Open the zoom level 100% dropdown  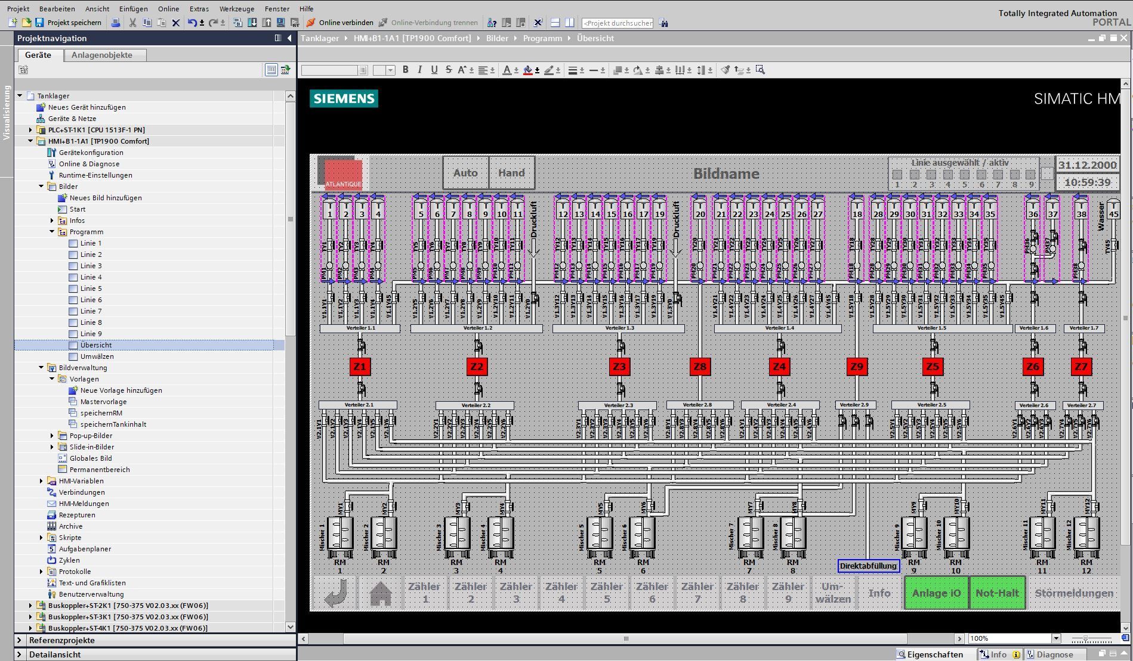[x=1055, y=638]
